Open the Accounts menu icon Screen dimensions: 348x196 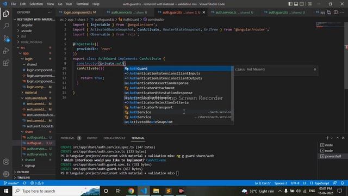(x=6, y=162)
